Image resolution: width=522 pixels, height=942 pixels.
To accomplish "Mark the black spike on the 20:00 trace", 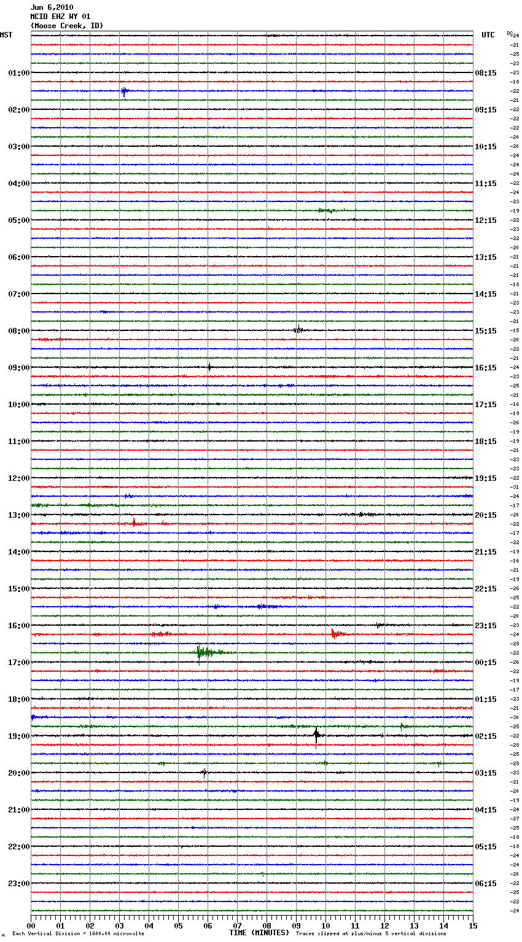I will [204, 773].
